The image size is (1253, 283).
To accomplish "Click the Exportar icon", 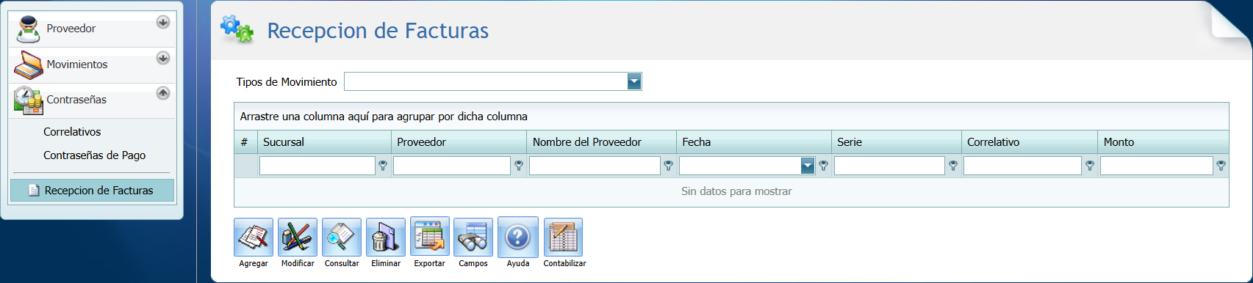I will [x=430, y=237].
